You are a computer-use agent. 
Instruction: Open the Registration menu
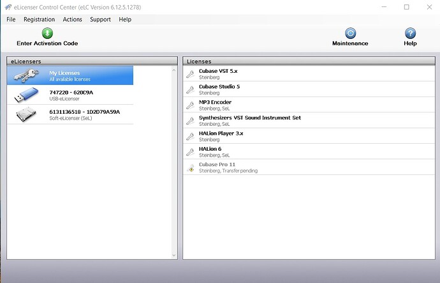click(x=40, y=19)
